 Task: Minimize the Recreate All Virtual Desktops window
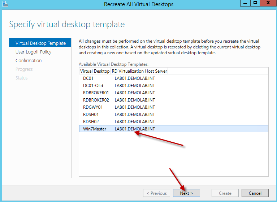pos(245,3)
